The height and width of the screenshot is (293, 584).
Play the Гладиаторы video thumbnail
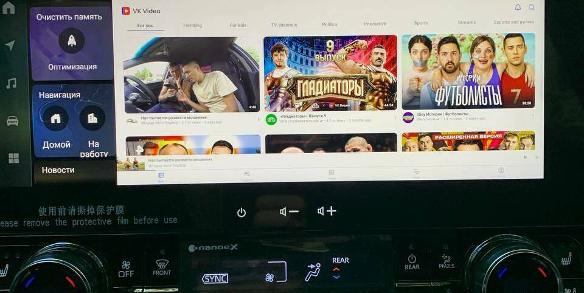330,73
